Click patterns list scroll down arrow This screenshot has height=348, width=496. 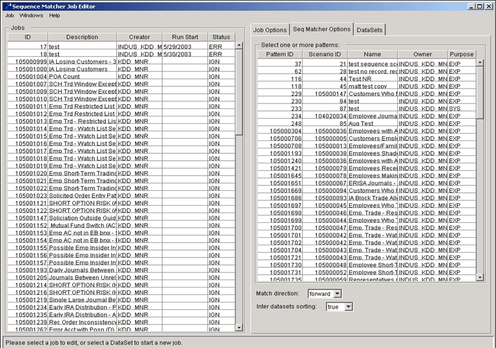[480, 277]
